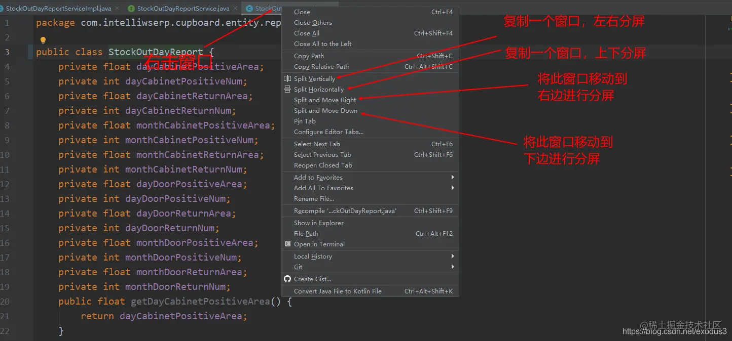Click the monthCabinetReturnArea field line

[161, 155]
